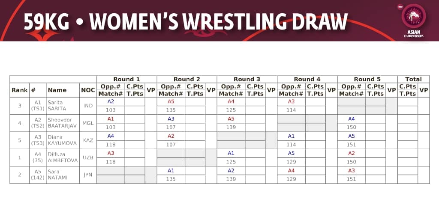The image size is (439, 219).
Task: Select Diana KAYUMOVA's name cell
Action: pos(63,140)
